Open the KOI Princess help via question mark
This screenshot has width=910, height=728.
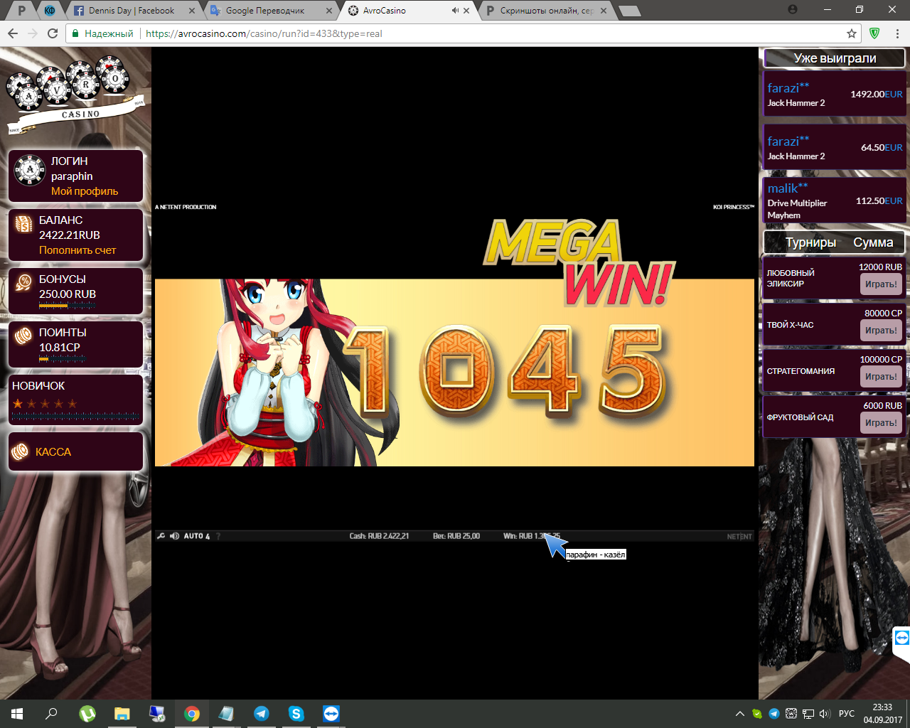click(218, 536)
